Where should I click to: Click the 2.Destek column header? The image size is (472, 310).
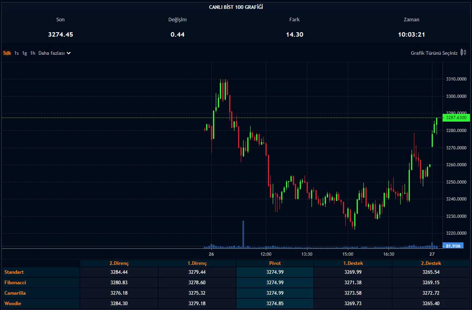pyautogui.click(x=431, y=263)
